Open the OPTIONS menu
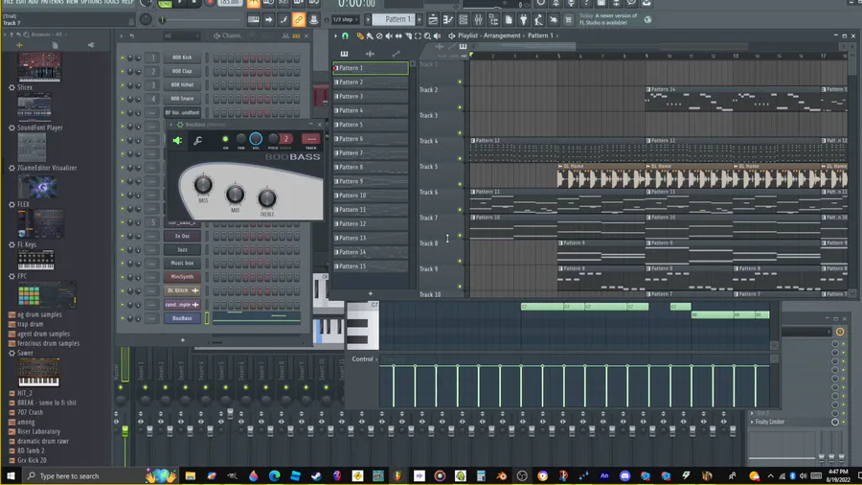This screenshot has height=485, width=862. 91,2
